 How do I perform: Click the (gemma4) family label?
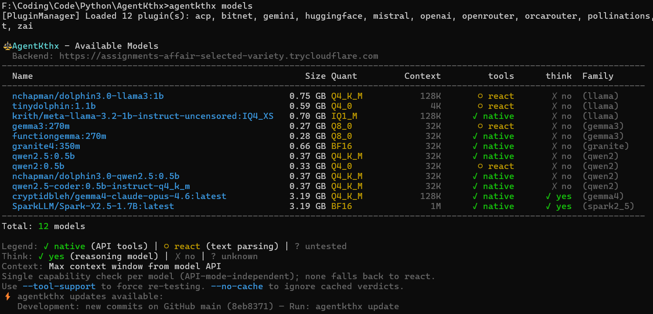[603, 196]
